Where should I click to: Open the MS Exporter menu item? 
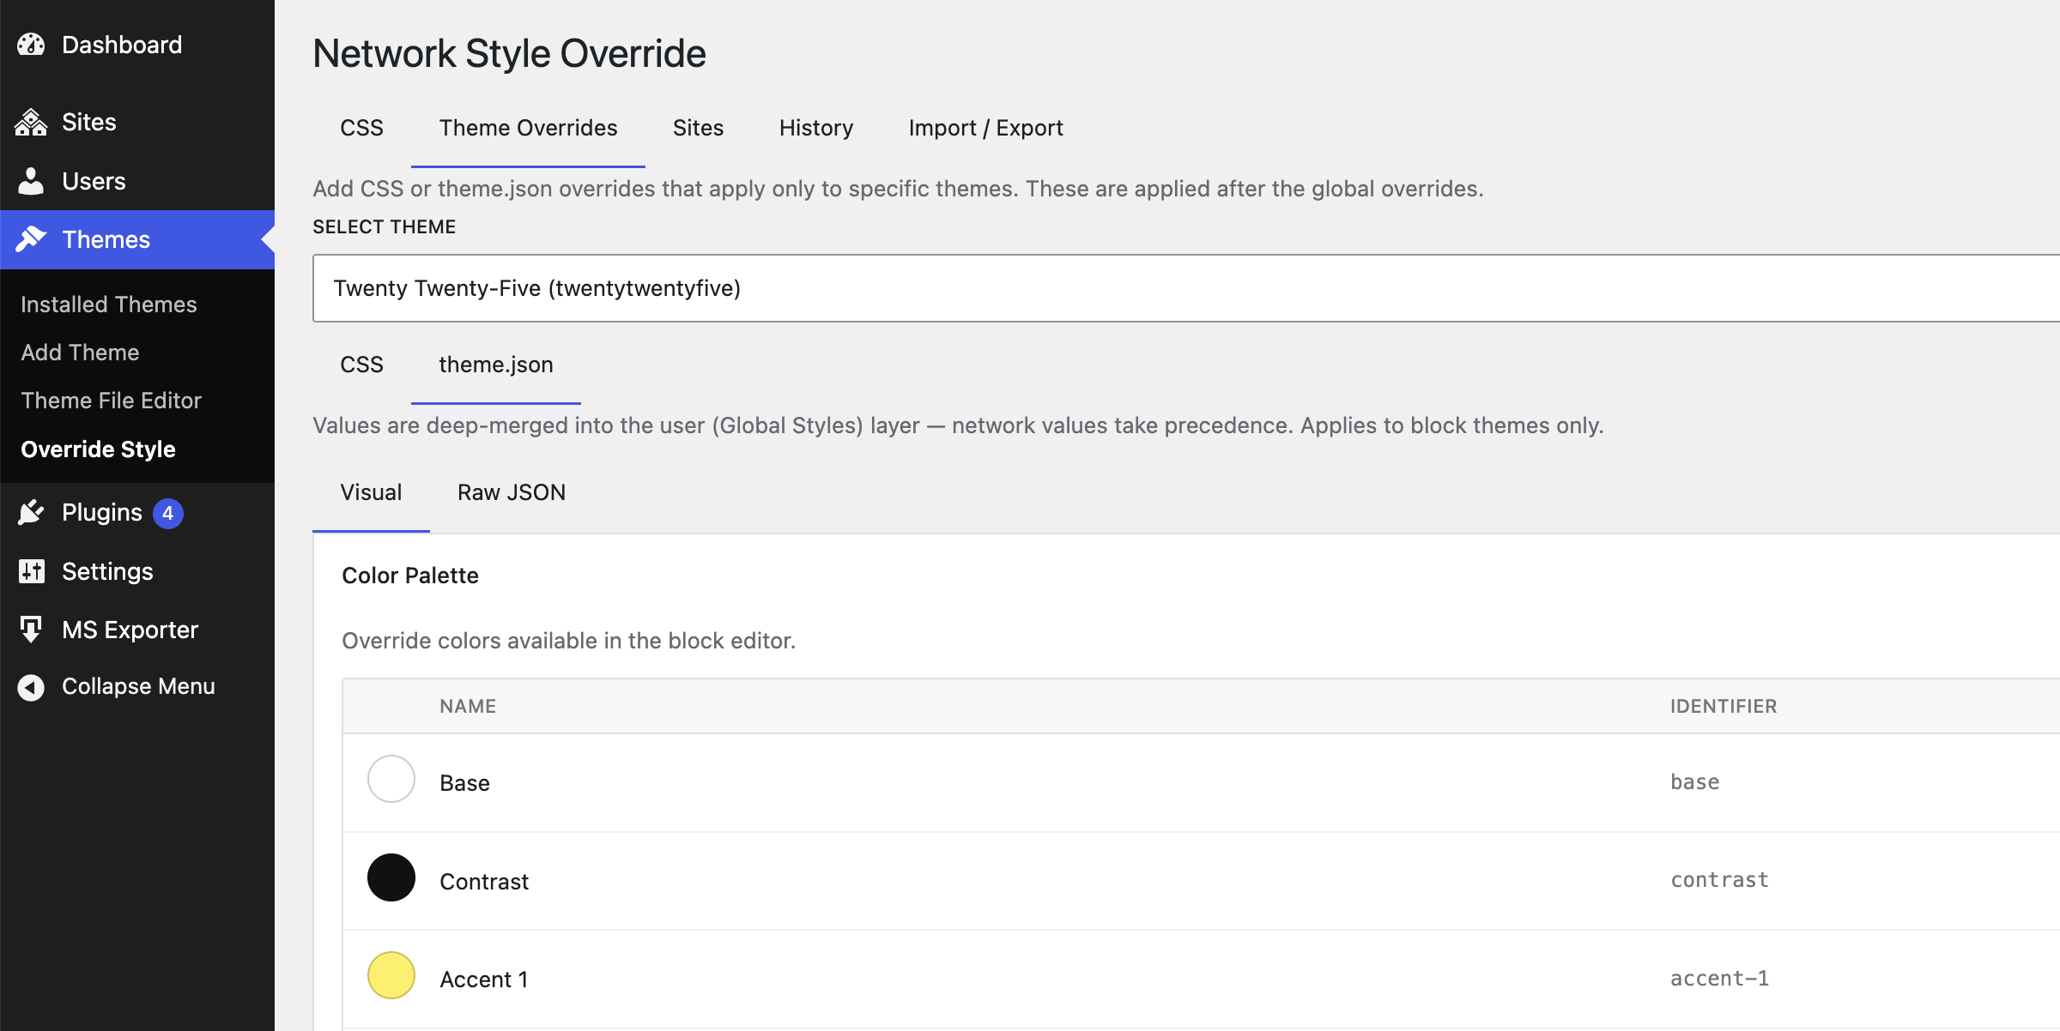[137, 630]
